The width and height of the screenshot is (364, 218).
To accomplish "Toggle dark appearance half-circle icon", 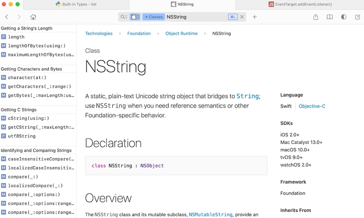I will pyautogui.click(x=344, y=17).
